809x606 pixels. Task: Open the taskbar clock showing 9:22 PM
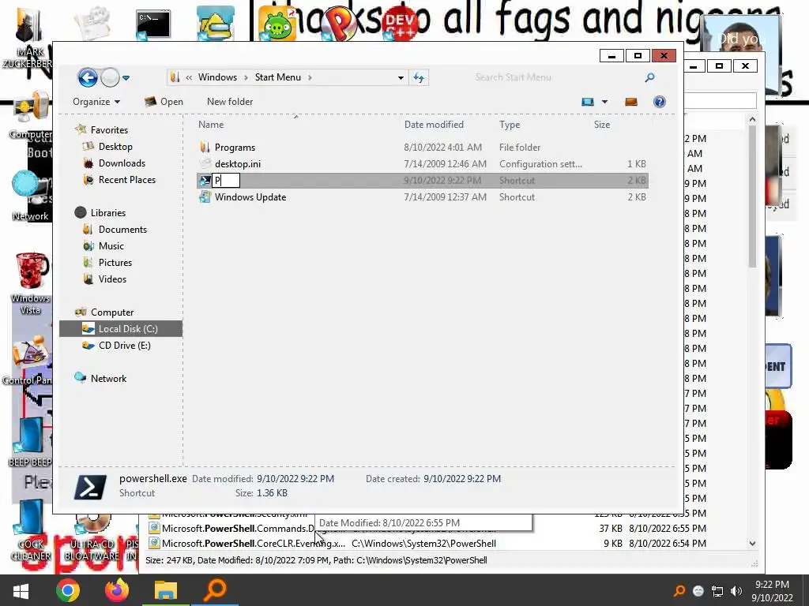click(x=772, y=590)
